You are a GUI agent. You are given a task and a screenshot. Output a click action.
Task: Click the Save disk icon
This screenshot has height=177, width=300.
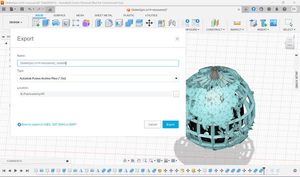(22, 9)
